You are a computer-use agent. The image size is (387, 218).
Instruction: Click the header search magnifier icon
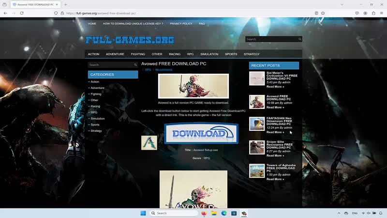tap(299, 39)
